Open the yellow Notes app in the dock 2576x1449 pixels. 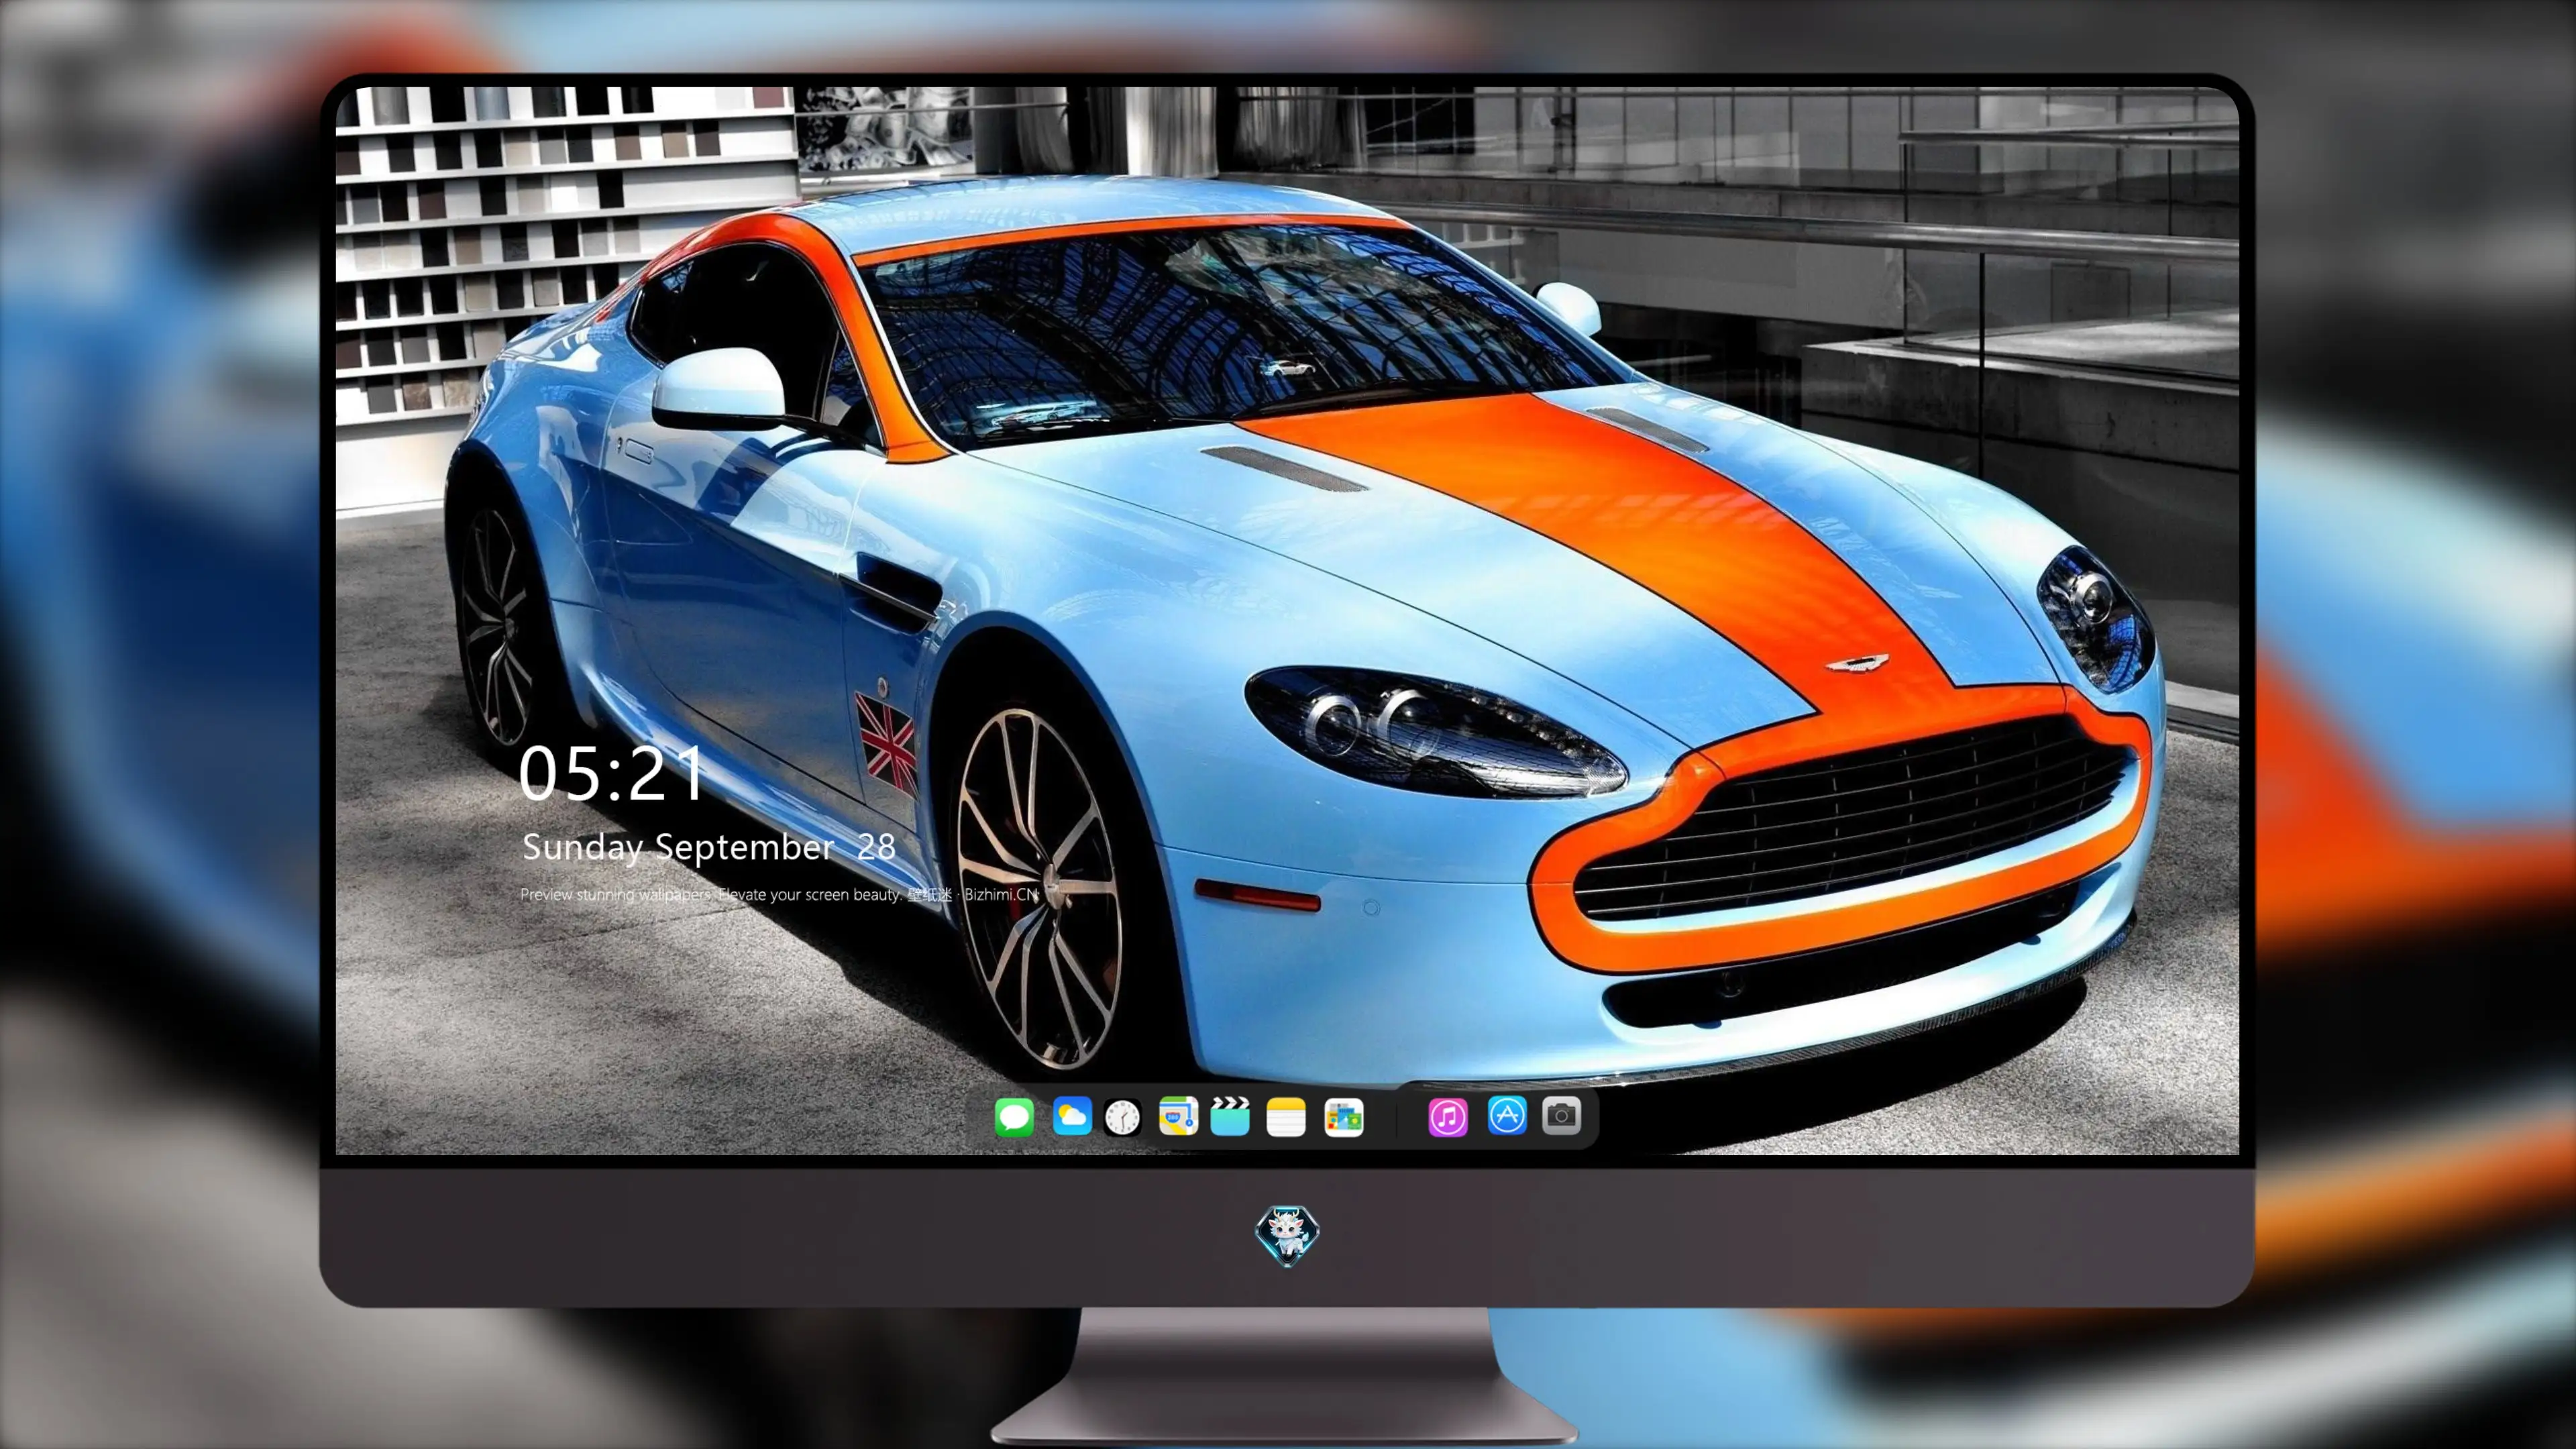pyautogui.click(x=1286, y=1117)
